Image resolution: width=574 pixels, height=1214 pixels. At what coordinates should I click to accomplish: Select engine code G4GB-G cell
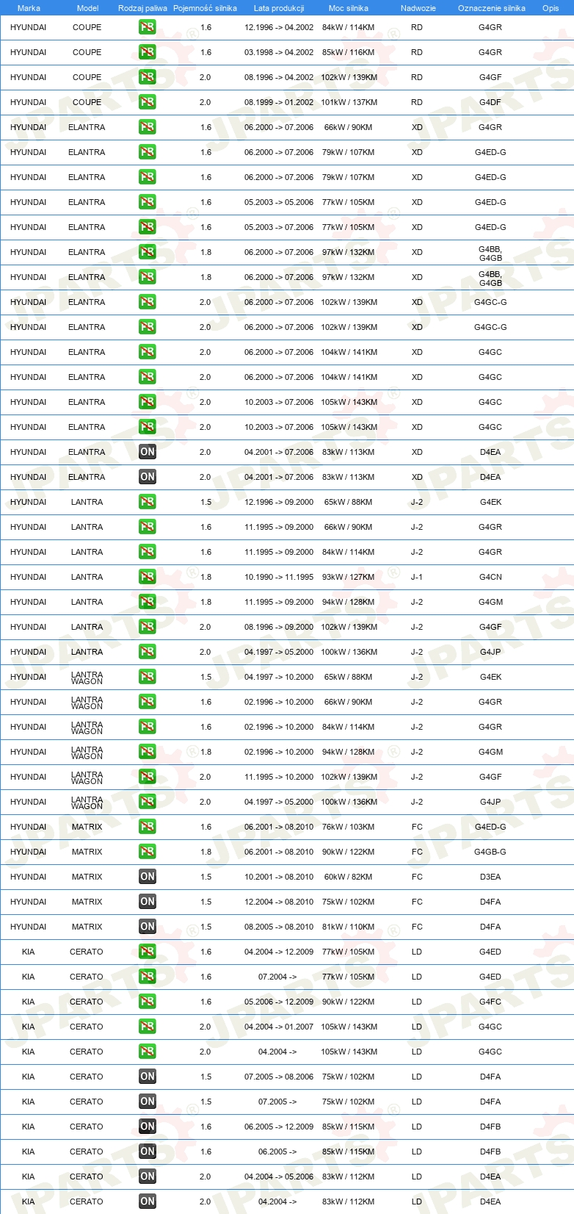490,852
